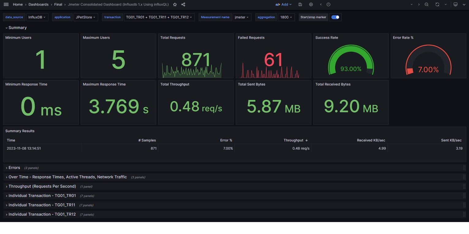The width and height of the screenshot is (469, 234).
Task: Open the Add panel menu
Action: [x=284, y=5]
